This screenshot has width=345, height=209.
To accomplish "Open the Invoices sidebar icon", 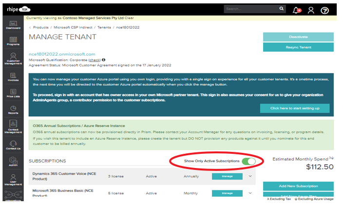I will click(x=13, y=77).
